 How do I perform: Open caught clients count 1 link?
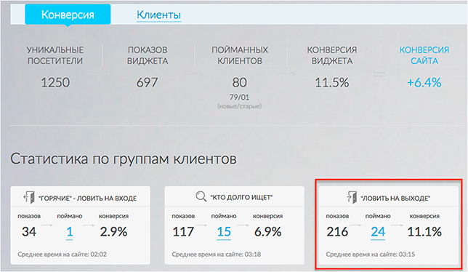point(70,232)
